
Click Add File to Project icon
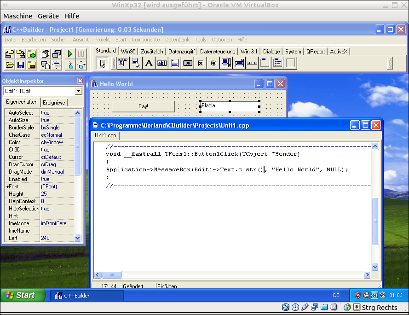(x=32, y=54)
